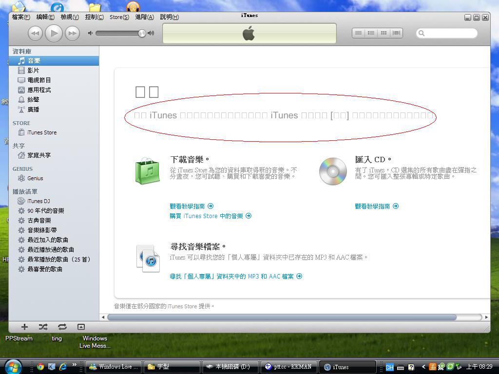Screen dimensions: 499x374
Task: Switch to ptt.cc - KKMAN taskbar button
Action: click(288, 367)
